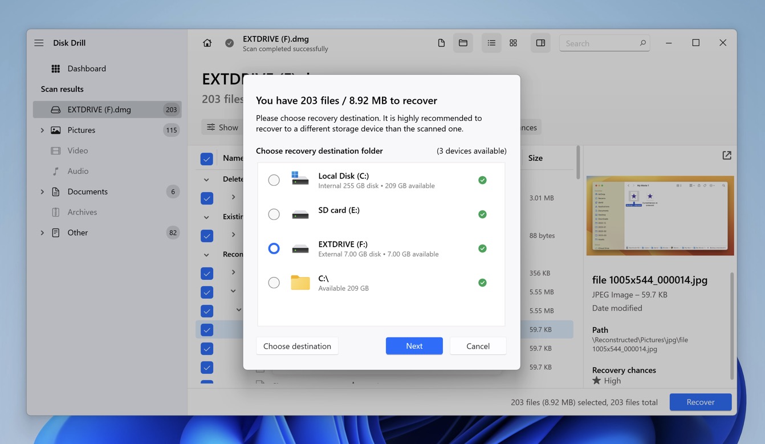
Task: Click the Pictures category icon
Action: (x=55, y=130)
